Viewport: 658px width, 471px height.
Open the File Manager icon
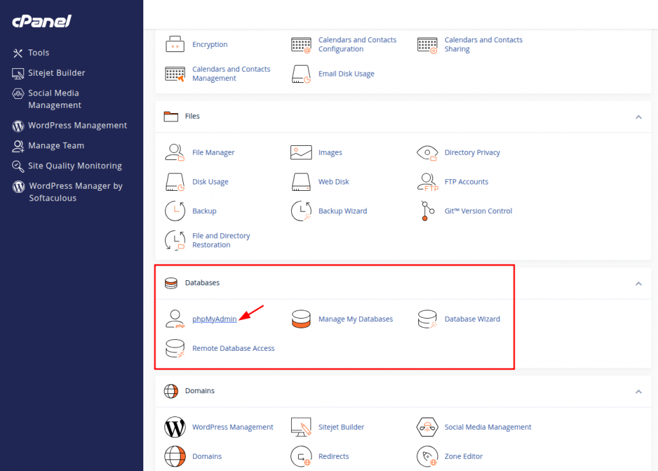click(175, 153)
